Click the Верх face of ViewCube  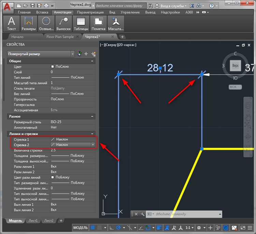tap(235, 66)
